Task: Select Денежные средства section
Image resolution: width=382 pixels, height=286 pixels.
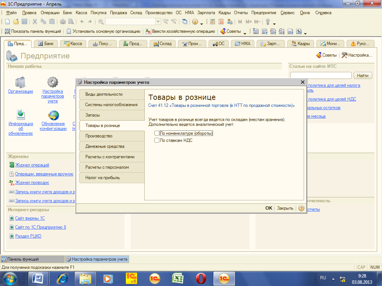Action: (112, 146)
